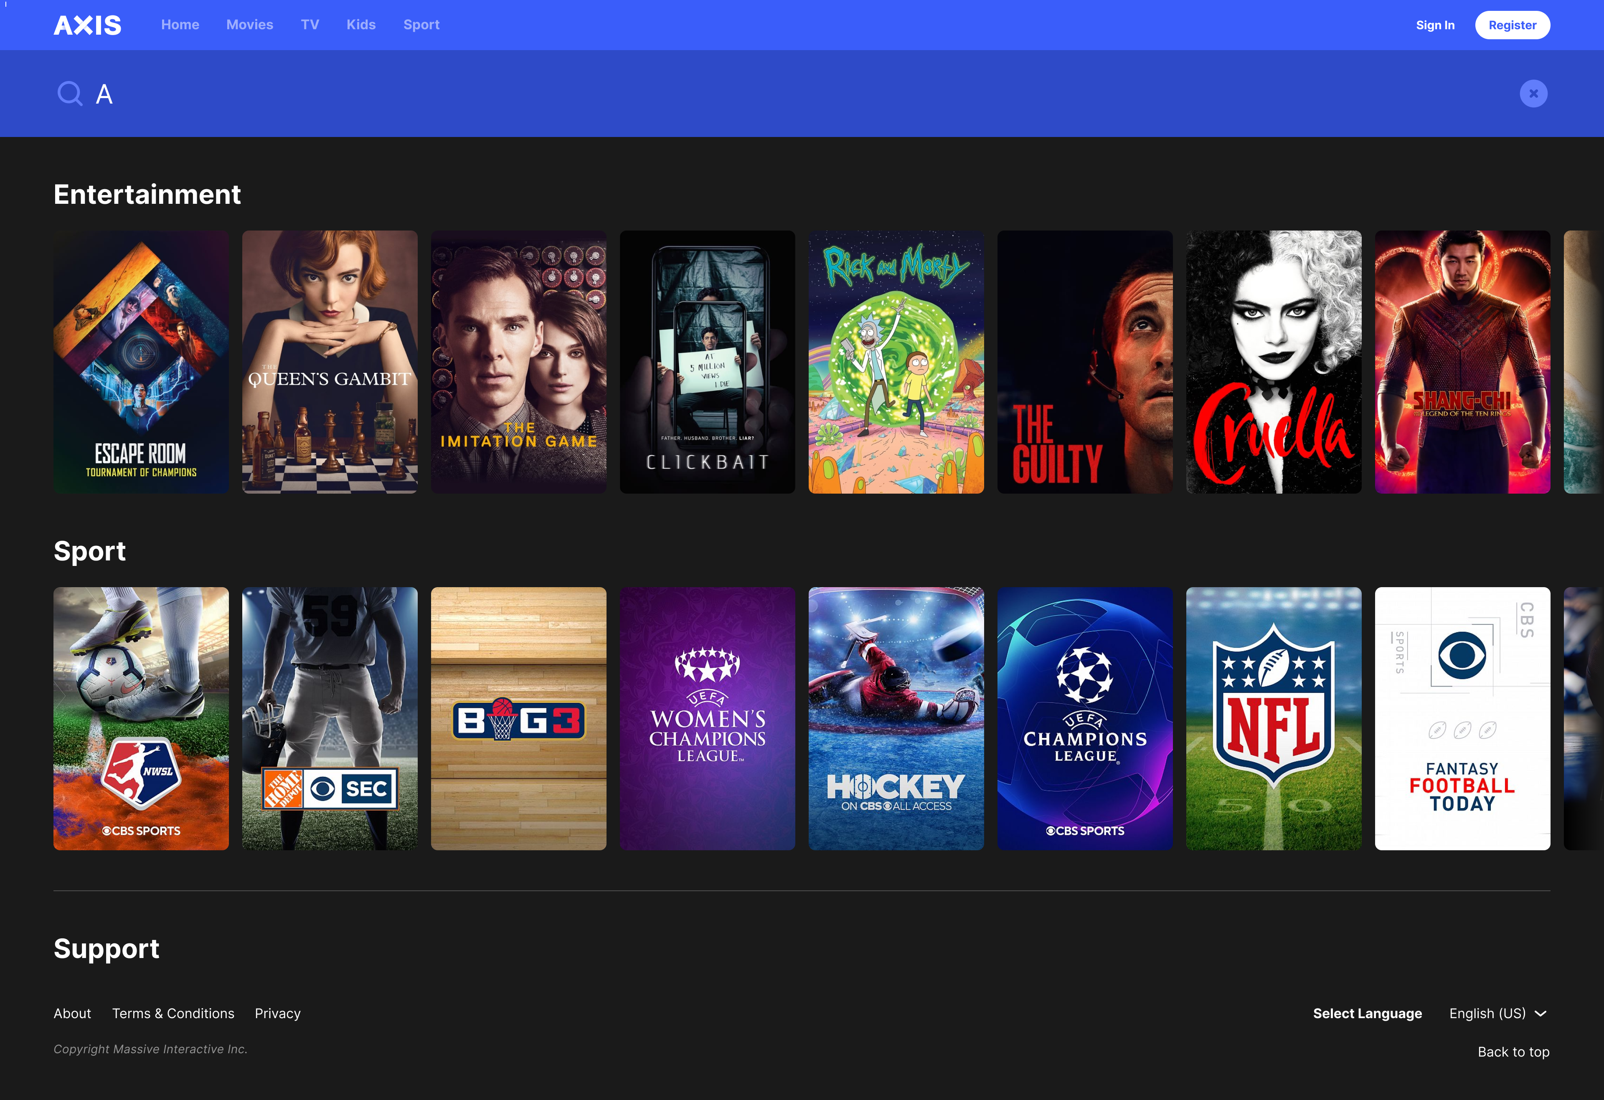Go to the Sport menu item

point(422,25)
